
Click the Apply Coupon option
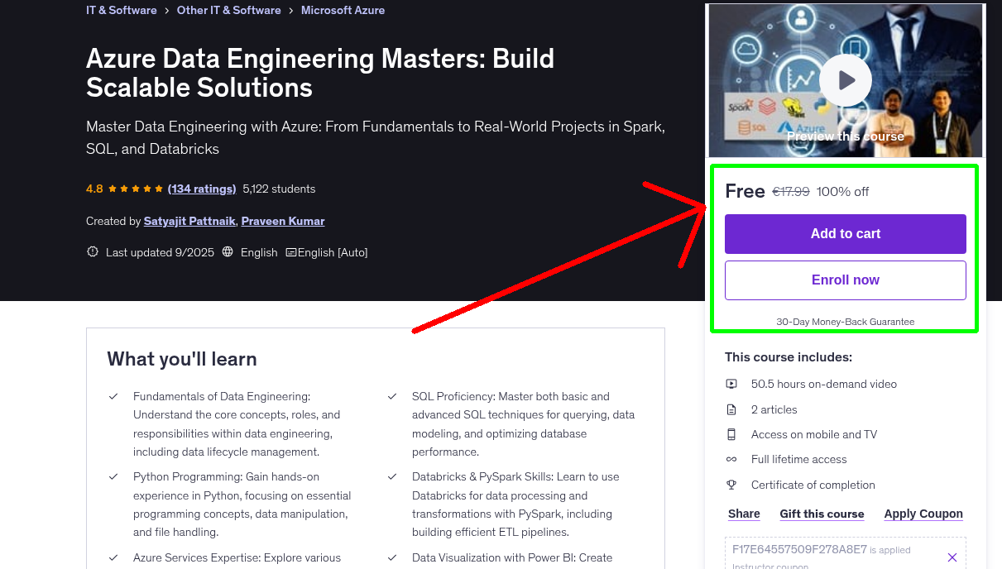pyautogui.click(x=923, y=514)
